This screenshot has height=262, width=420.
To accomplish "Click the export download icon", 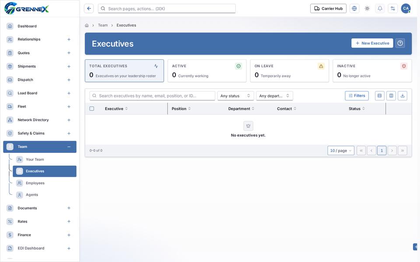I will pyautogui.click(x=402, y=96).
